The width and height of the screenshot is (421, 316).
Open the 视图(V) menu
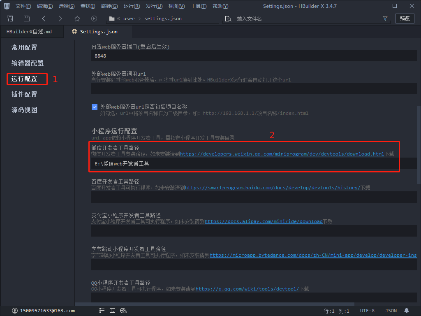point(176,6)
